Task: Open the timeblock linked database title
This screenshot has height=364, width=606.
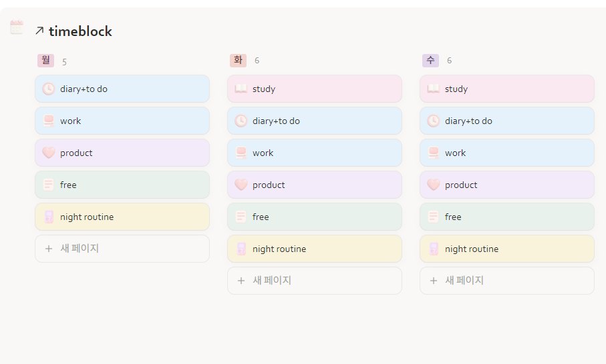Action: coord(80,31)
